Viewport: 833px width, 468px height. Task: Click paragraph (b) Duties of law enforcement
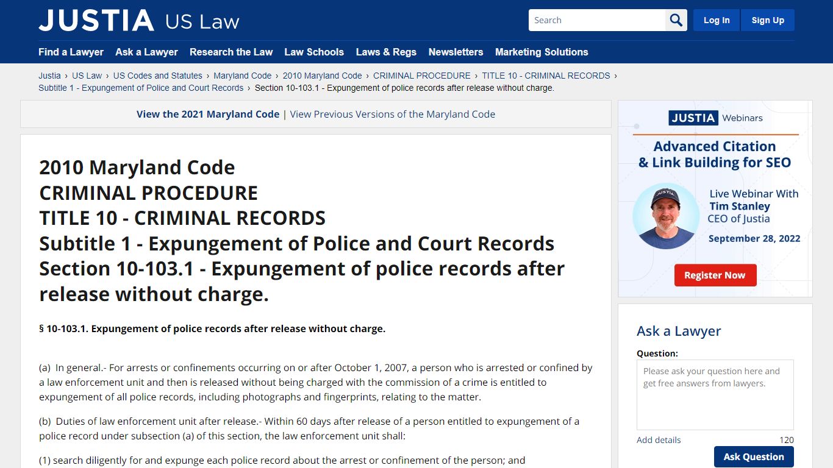309,428
